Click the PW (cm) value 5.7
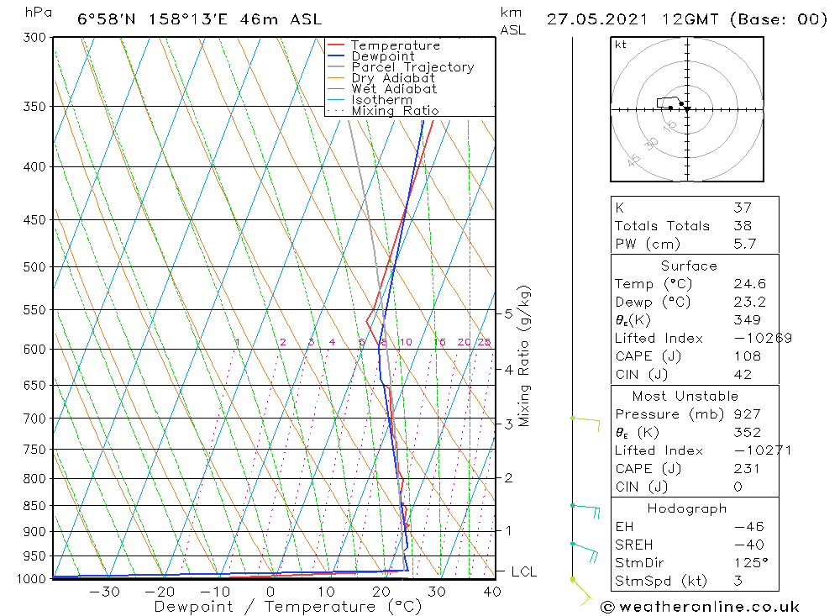Viewport: 840px width, 616px height. pos(744,244)
